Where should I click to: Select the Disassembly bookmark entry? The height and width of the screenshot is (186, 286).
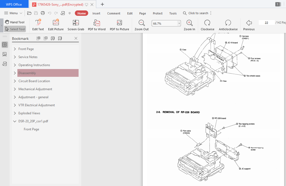coord(48,73)
